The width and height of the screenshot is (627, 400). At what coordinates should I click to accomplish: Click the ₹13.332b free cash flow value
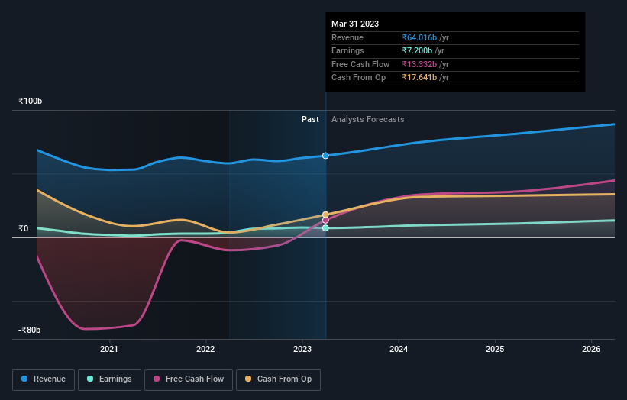point(419,64)
